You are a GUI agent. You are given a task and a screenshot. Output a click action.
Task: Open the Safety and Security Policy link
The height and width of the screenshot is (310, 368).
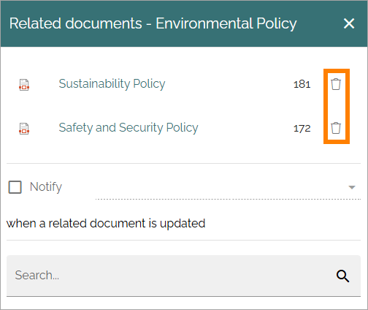(x=129, y=128)
